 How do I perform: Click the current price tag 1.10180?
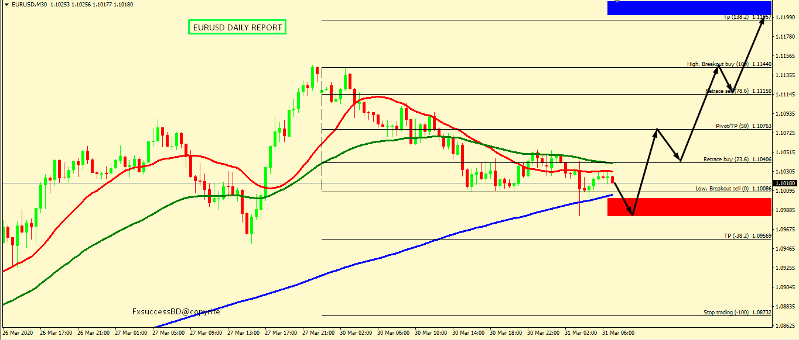(x=786, y=183)
